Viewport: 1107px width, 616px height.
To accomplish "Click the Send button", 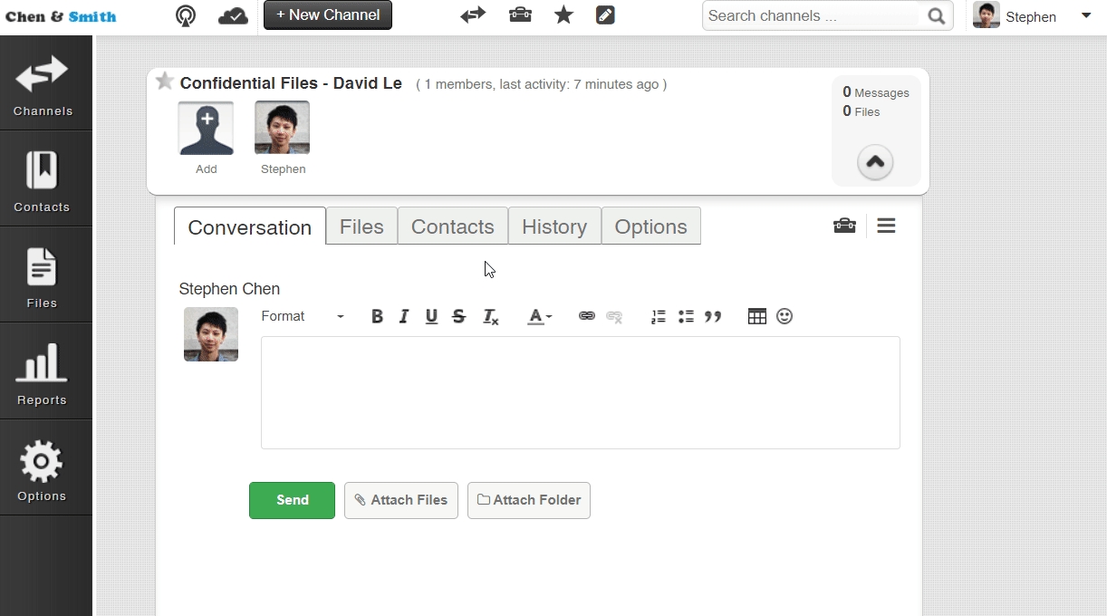I will point(292,499).
